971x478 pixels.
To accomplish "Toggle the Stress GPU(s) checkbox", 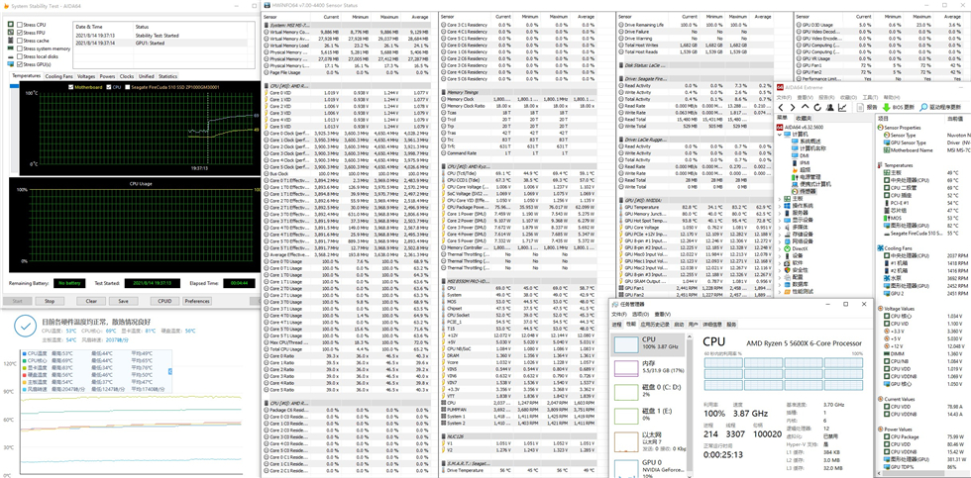I will (20, 64).
